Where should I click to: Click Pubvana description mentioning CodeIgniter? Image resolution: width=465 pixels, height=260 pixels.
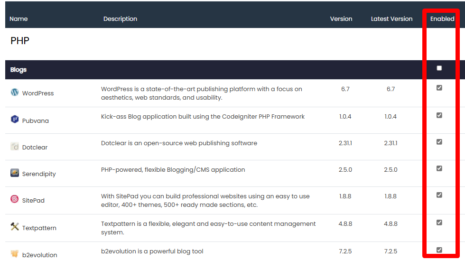tap(203, 117)
